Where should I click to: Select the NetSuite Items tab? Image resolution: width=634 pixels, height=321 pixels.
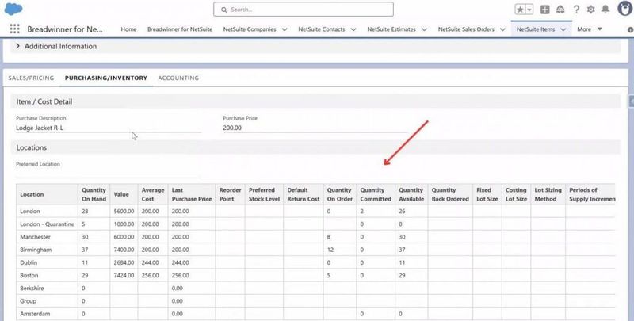coord(536,29)
